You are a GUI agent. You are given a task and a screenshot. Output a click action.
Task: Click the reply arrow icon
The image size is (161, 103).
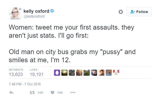click(x=11, y=93)
